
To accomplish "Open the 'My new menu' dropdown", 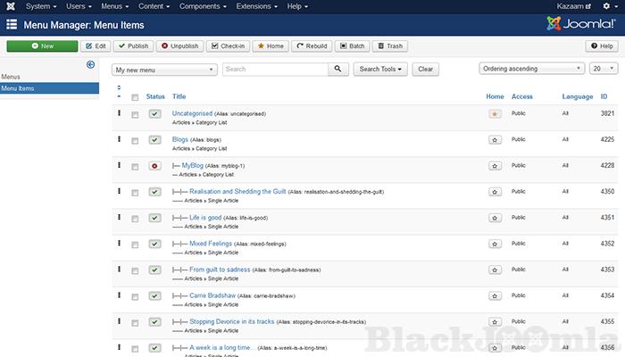I will tap(164, 69).
